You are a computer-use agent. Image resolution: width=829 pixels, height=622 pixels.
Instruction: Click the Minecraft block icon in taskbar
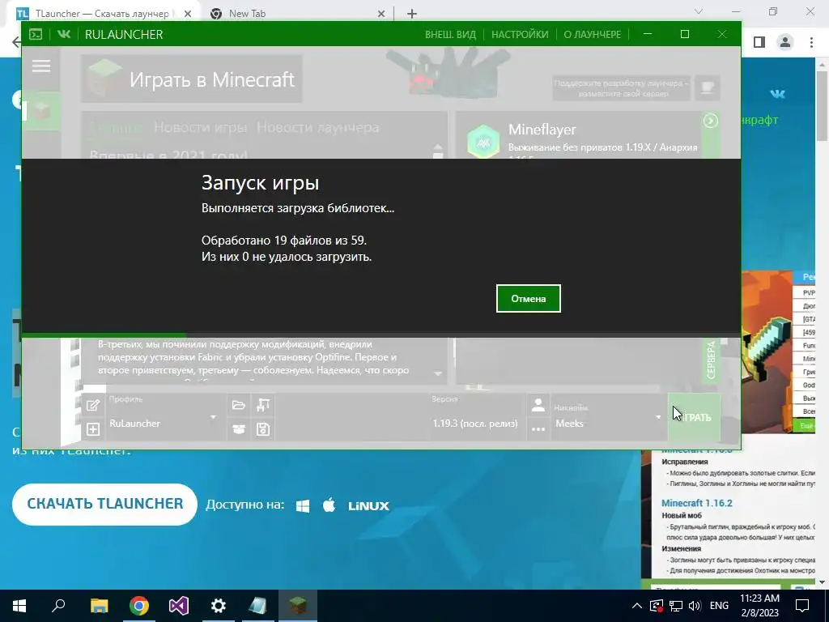(x=298, y=606)
